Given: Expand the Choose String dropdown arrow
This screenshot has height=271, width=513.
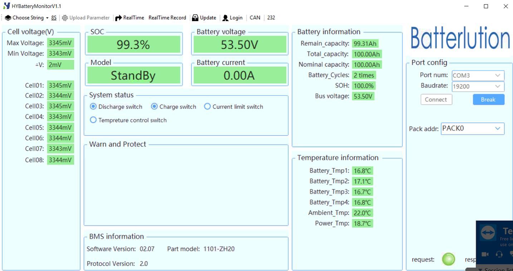Looking at the screenshot, I should pos(47,18).
